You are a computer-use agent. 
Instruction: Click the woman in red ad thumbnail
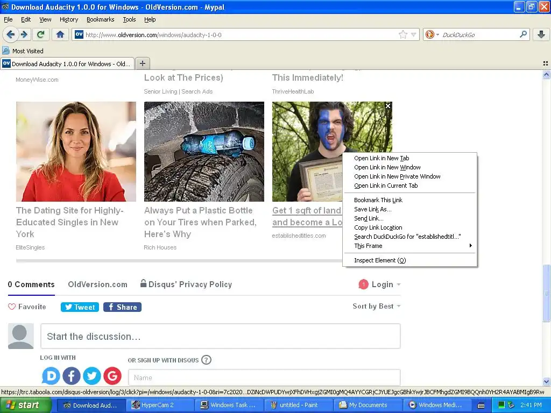click(76, 151)
